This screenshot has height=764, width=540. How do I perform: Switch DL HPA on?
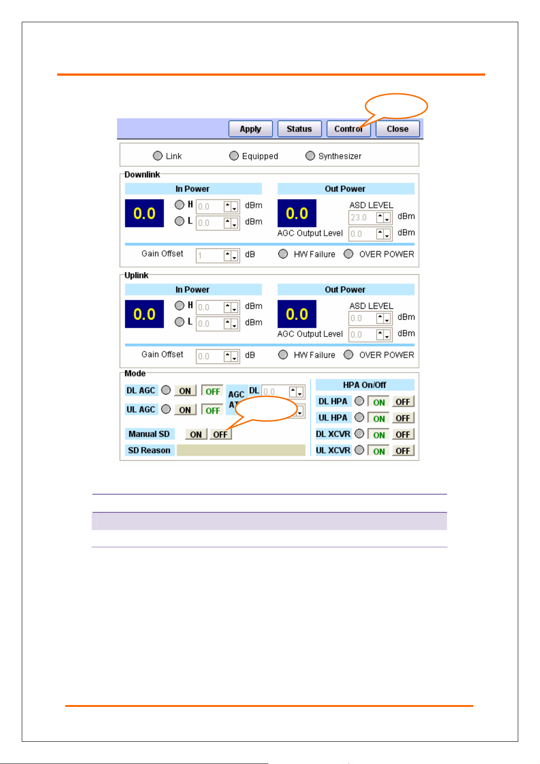point(379,402)
